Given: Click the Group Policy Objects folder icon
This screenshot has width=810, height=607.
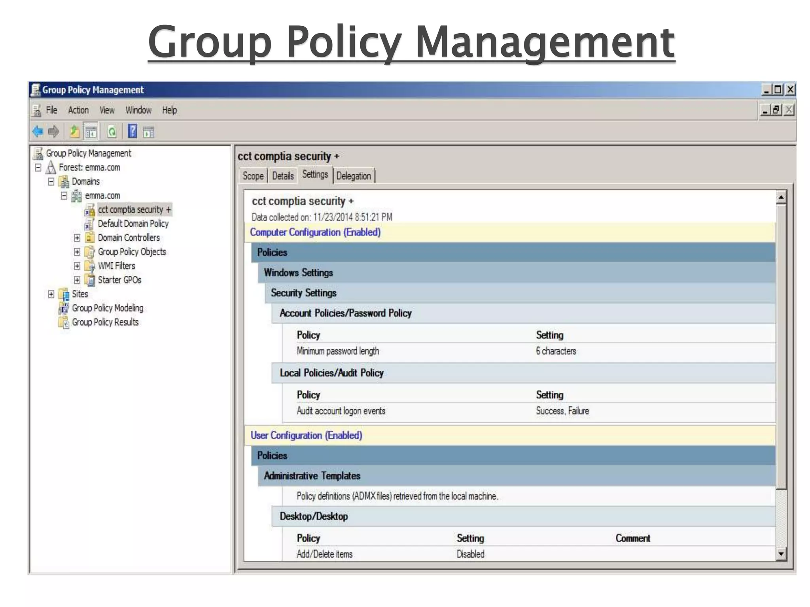Looking at the screenshot, I should (x=90, y=252).
